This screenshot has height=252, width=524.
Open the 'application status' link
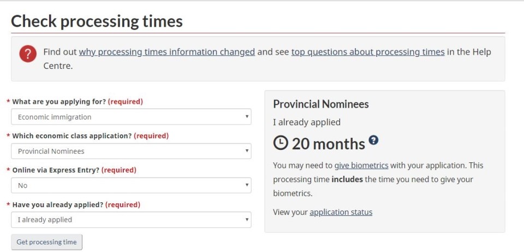(341, 212)
